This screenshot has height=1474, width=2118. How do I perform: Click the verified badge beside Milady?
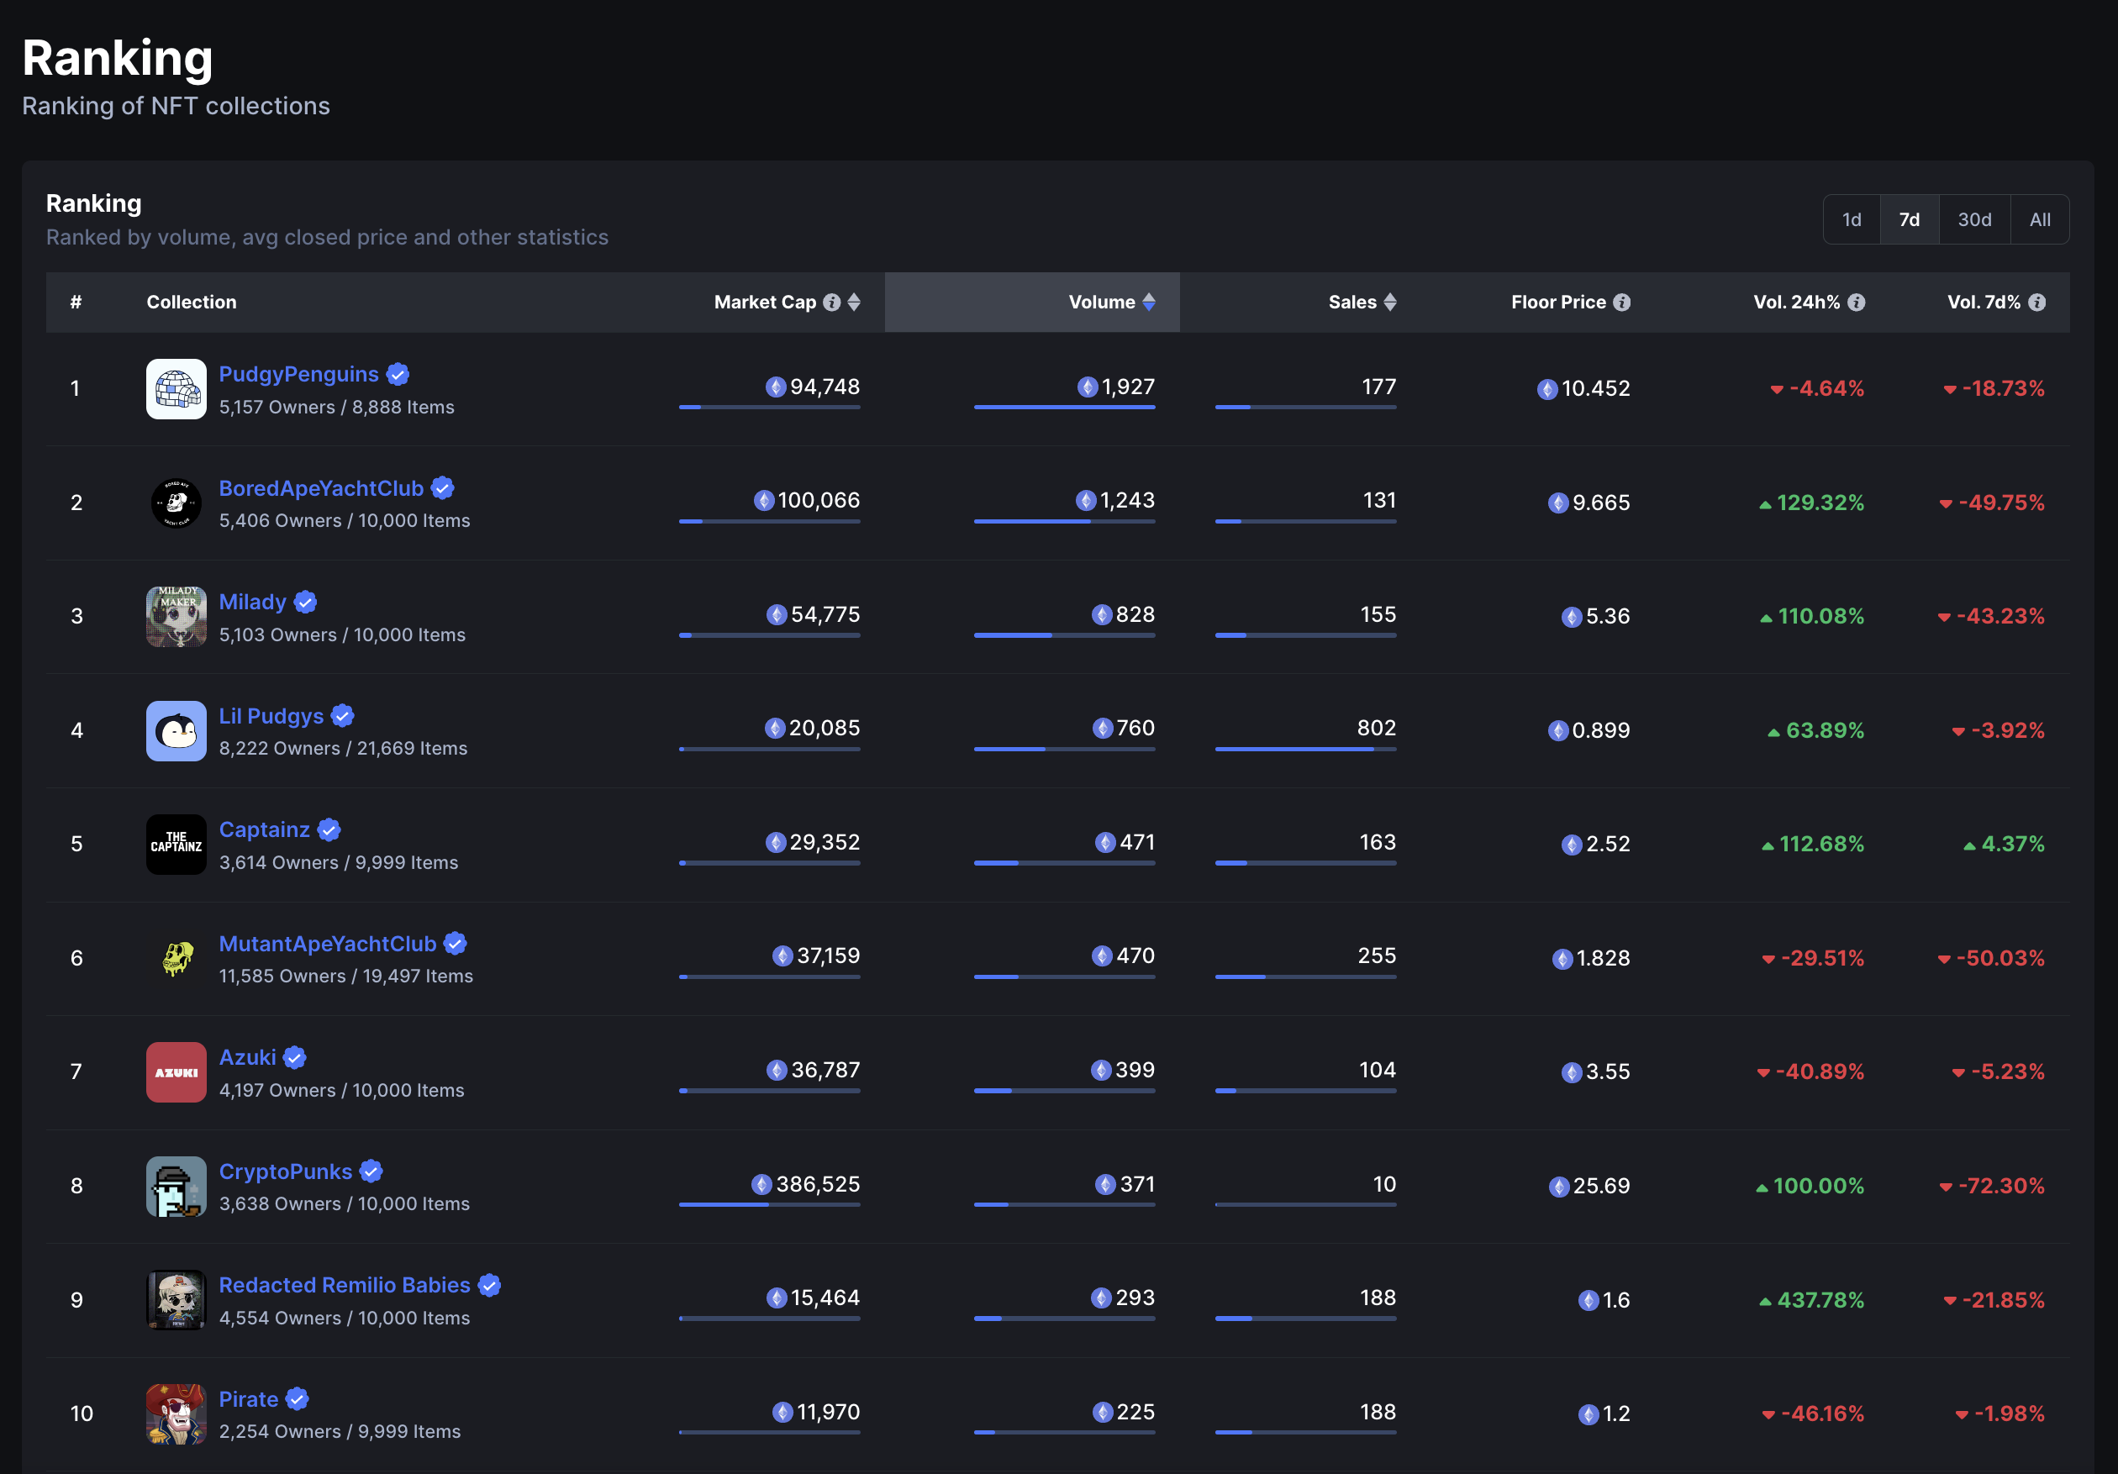tap(305, 603)
